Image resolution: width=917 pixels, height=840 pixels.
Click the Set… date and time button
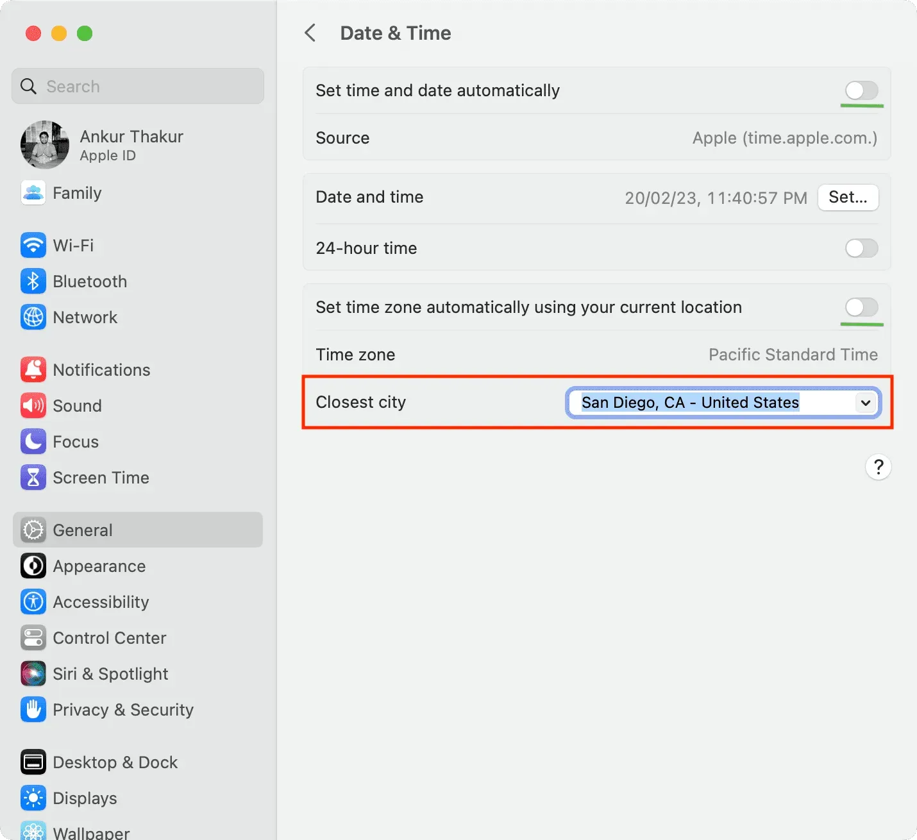pyautogui.click(x=848, y=197)
